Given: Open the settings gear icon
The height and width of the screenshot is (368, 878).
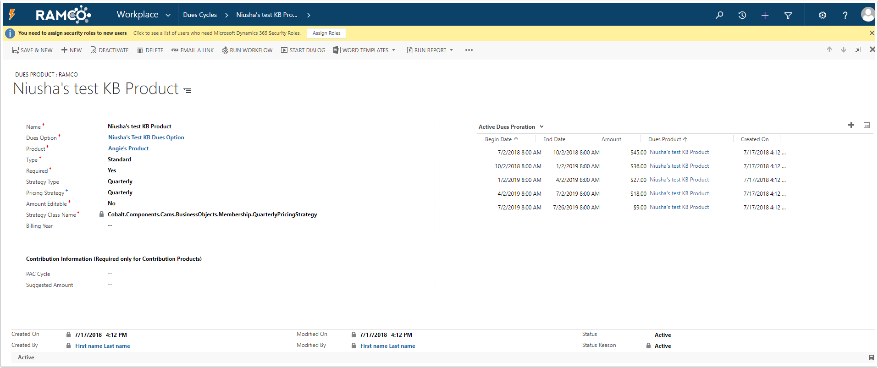Looking at the screenshot, I should (823, 15).
